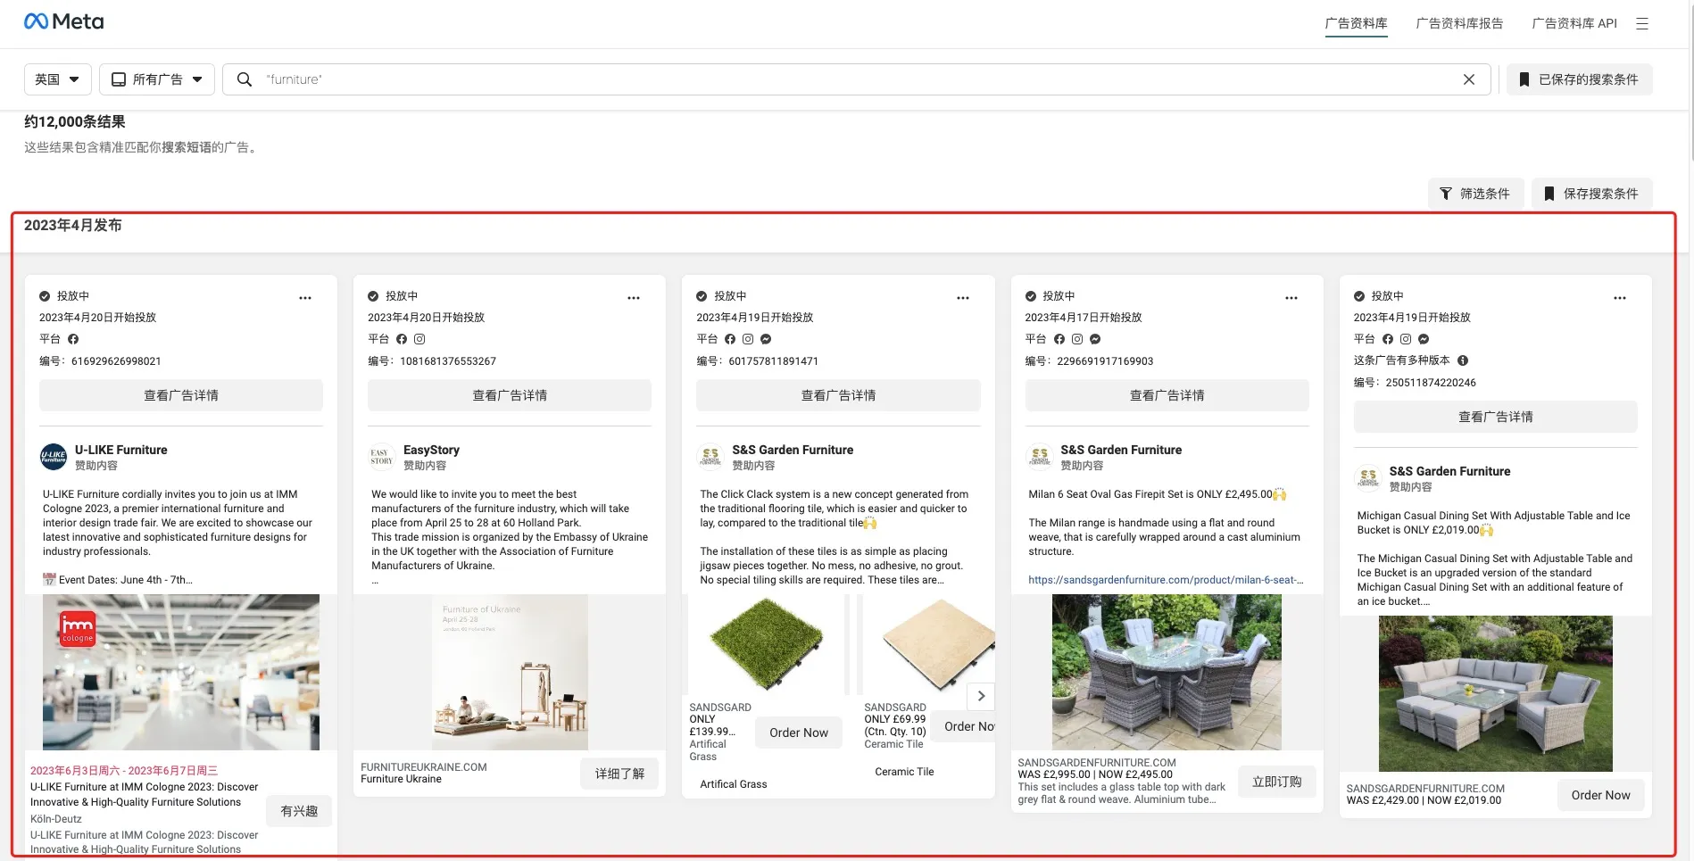
Task: Open the hamburger menu icon
Action: coord(1641,24)
